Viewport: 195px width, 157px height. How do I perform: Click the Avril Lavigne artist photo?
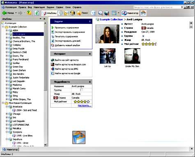click(108, 34)
